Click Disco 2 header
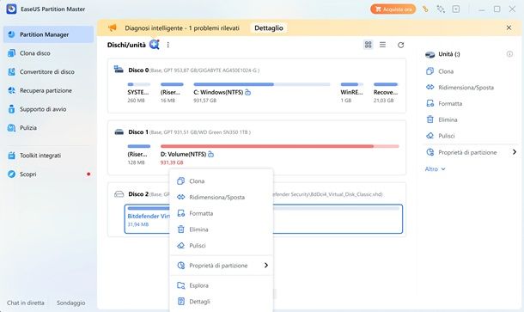Viewport: 524px width, 312px height. coord(138,194)
